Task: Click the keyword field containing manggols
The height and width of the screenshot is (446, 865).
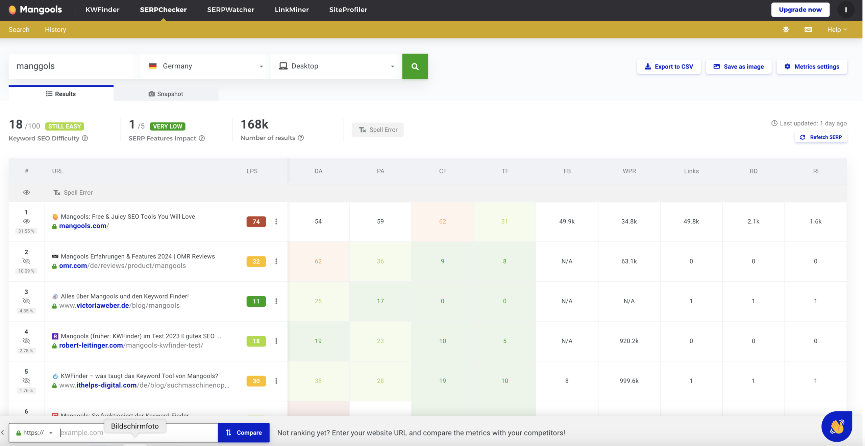Action: [74, 66]
